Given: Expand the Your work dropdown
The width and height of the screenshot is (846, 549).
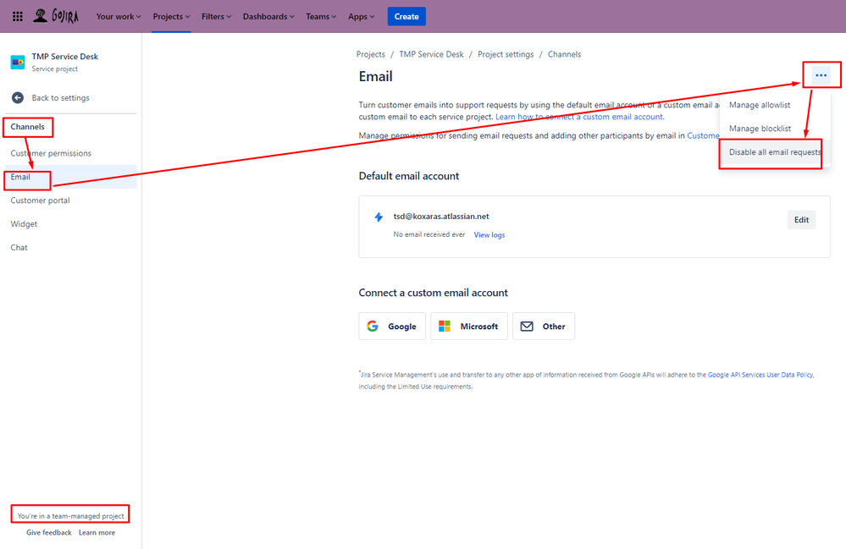Looking at the screenshot, I should pos(119,16).
